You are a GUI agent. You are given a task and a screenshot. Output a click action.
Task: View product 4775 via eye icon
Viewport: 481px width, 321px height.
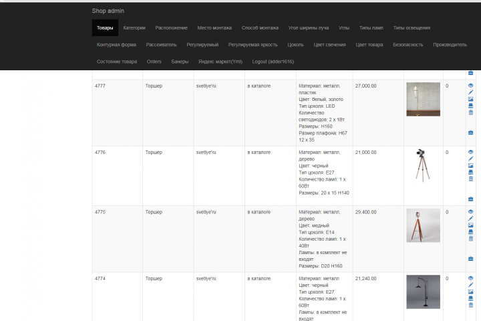[470, 212]
